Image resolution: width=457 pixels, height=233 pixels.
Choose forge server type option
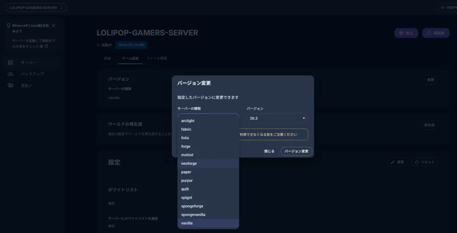pyautogui.click(x=208, y=146)
